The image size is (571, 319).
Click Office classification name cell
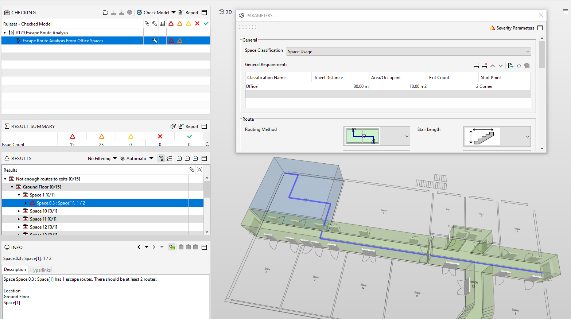click(x=279, y=86)
